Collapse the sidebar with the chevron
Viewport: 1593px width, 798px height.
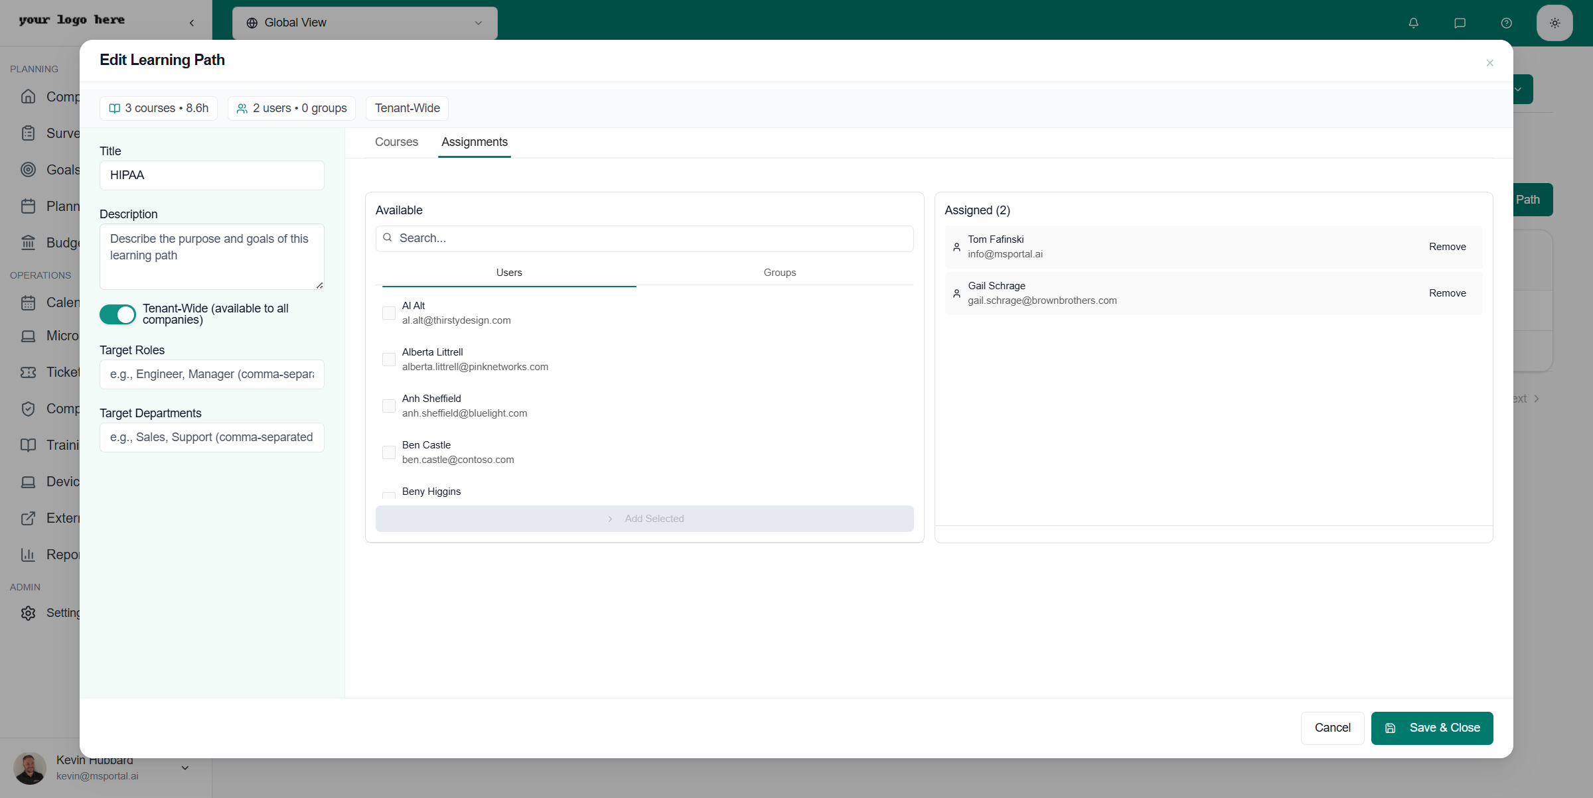coord(191,22)
